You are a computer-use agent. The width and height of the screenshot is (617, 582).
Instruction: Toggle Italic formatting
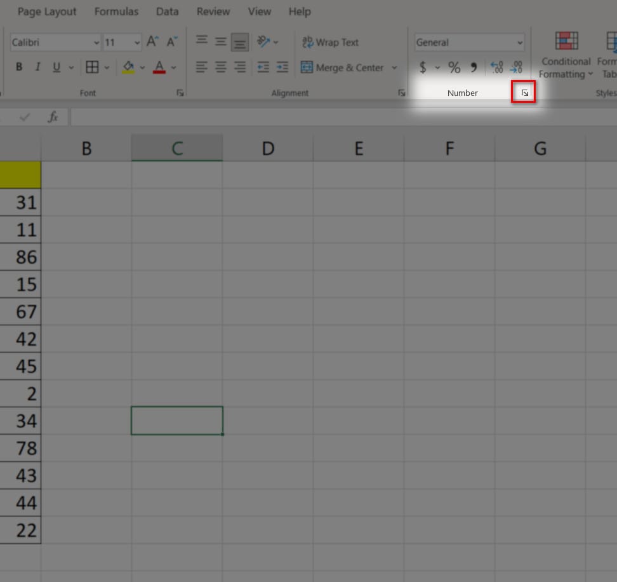pyautogui.click(x=37, y=67)
